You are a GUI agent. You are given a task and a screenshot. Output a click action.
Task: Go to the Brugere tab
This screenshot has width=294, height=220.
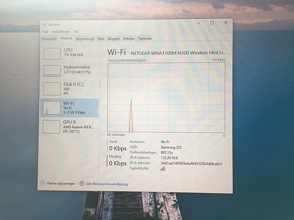click(x=114, y=39)
